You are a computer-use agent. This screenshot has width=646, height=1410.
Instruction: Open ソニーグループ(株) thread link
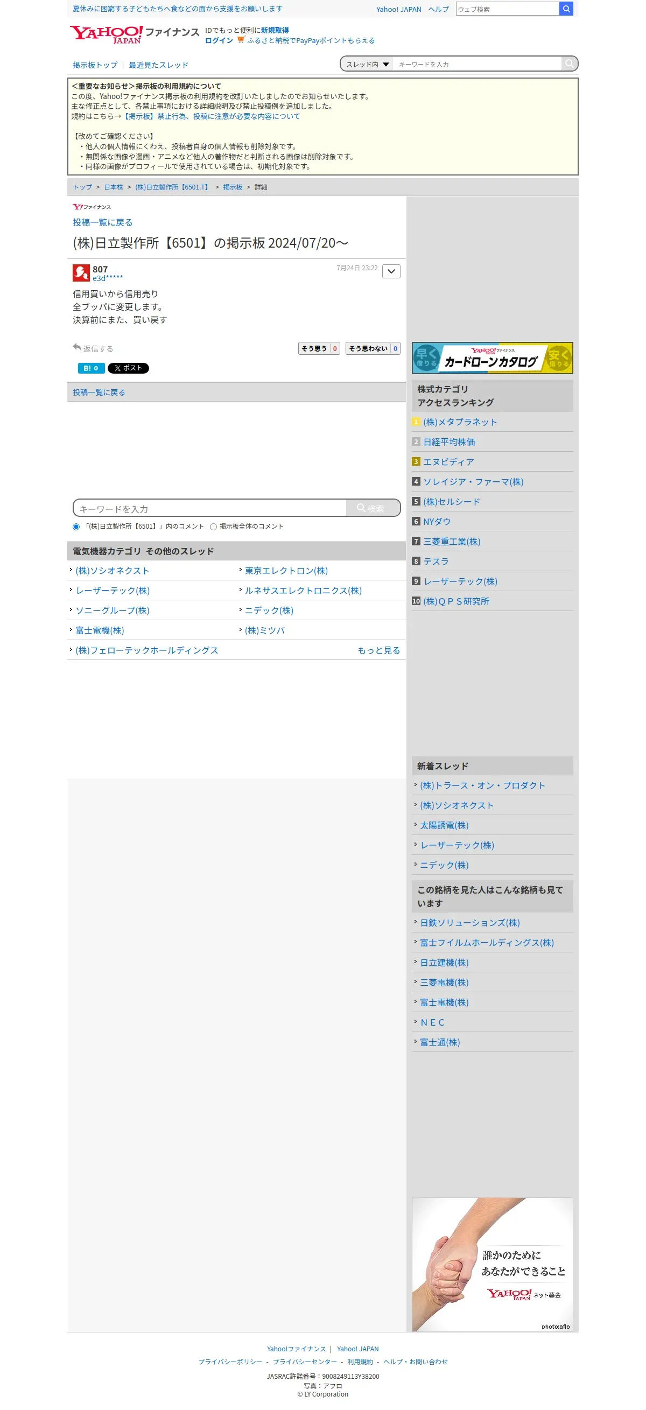pos(112,611)
